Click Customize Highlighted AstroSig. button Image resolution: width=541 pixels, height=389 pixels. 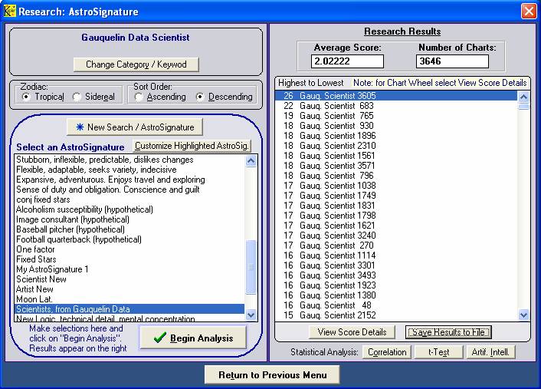(x=192, y=147)
